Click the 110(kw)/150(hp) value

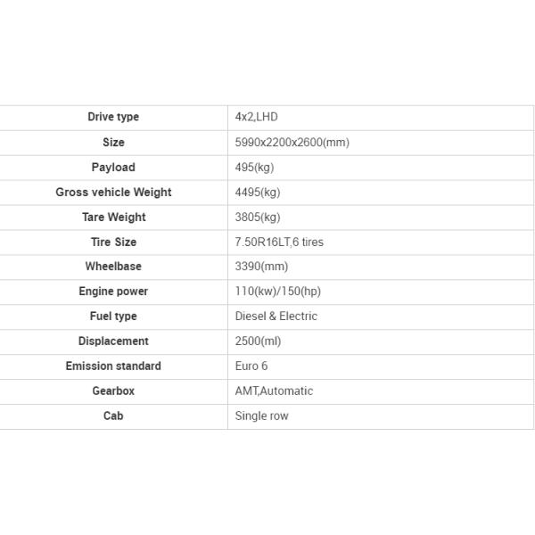[x=277, y=292]
